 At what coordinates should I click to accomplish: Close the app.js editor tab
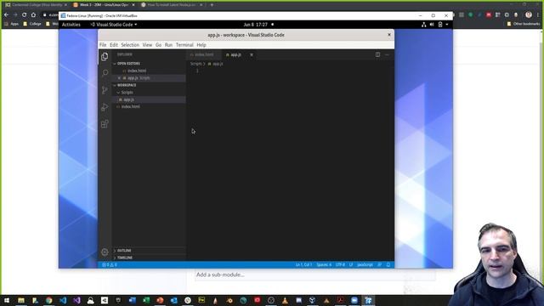[252, 54]
